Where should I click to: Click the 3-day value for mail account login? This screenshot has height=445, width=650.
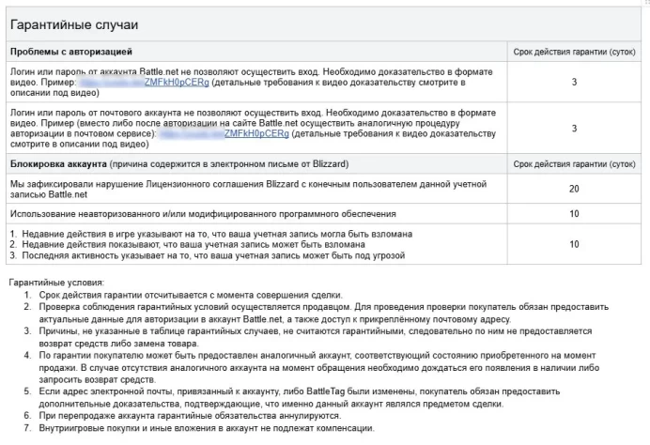point(574,129)
